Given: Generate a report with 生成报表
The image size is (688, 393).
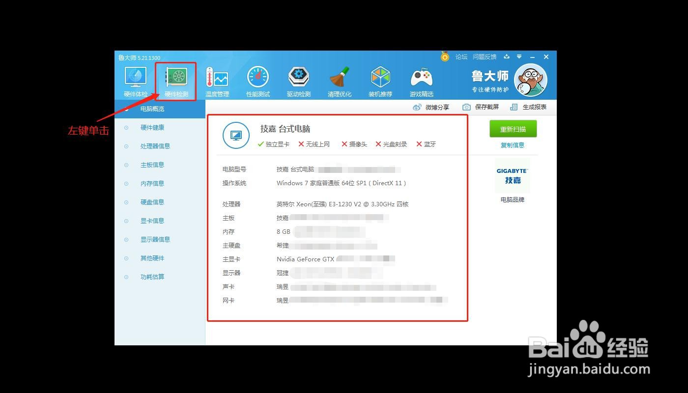Looking at the screenshot, I should pos(528,107).
